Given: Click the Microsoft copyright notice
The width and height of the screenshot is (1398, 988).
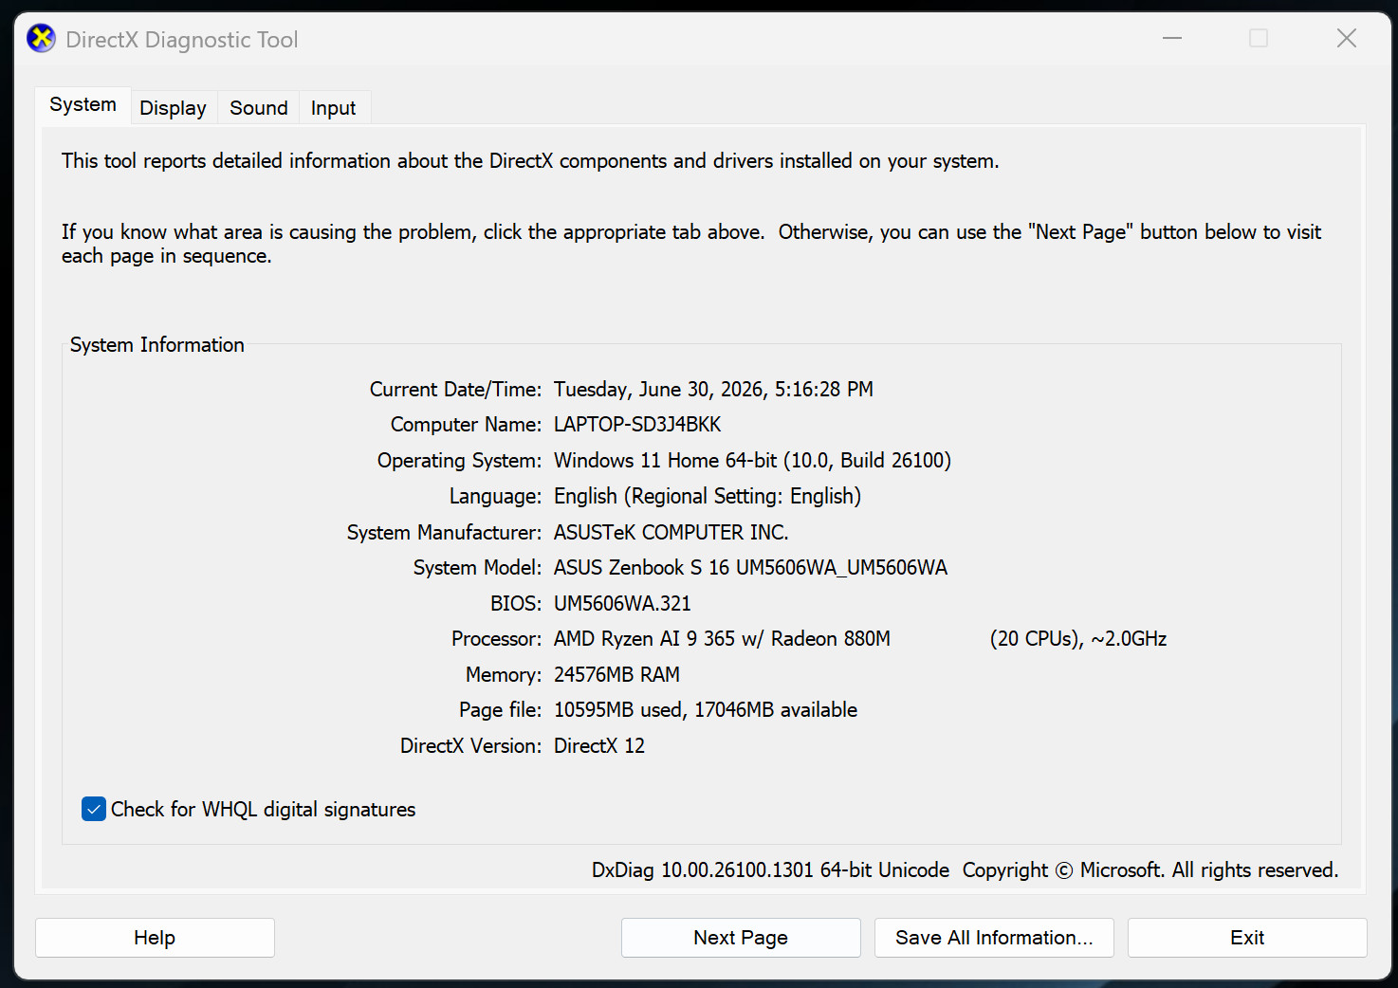Looking at the screenshot, I should click(x=1150, y=870).
